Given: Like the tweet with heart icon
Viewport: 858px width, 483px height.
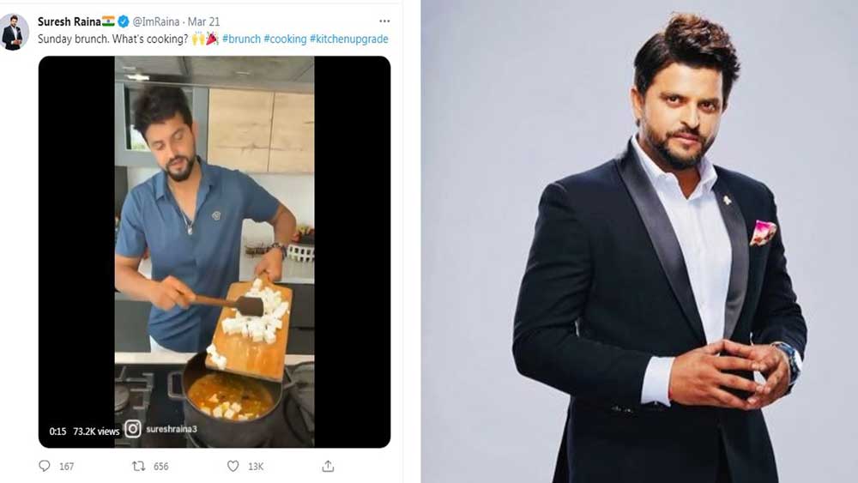Looking at the screenshot, I should (x=233, y=466).
